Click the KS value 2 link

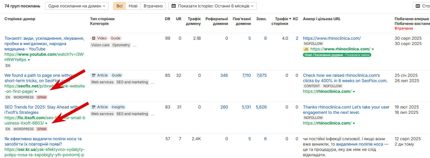click(297, 38)
